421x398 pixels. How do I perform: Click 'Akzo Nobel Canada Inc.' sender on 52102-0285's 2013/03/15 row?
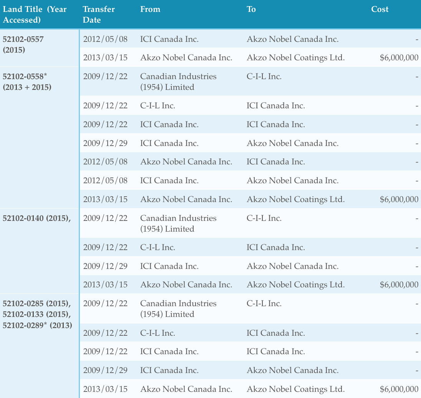186,390
